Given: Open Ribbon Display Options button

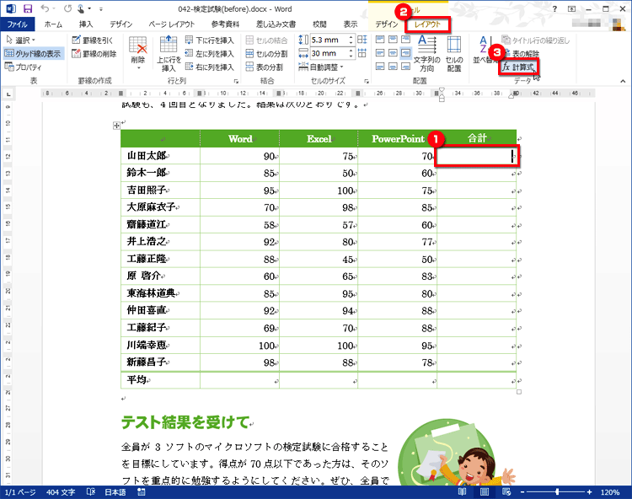Looking at the screenshot, I should [571, 9].
